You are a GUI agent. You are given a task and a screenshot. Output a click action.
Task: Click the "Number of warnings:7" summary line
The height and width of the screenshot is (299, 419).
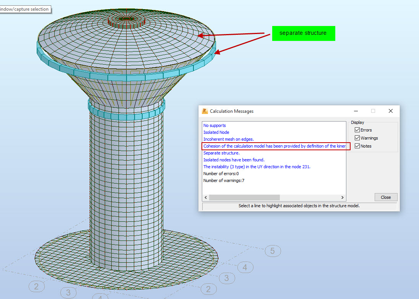coord(223,180)
